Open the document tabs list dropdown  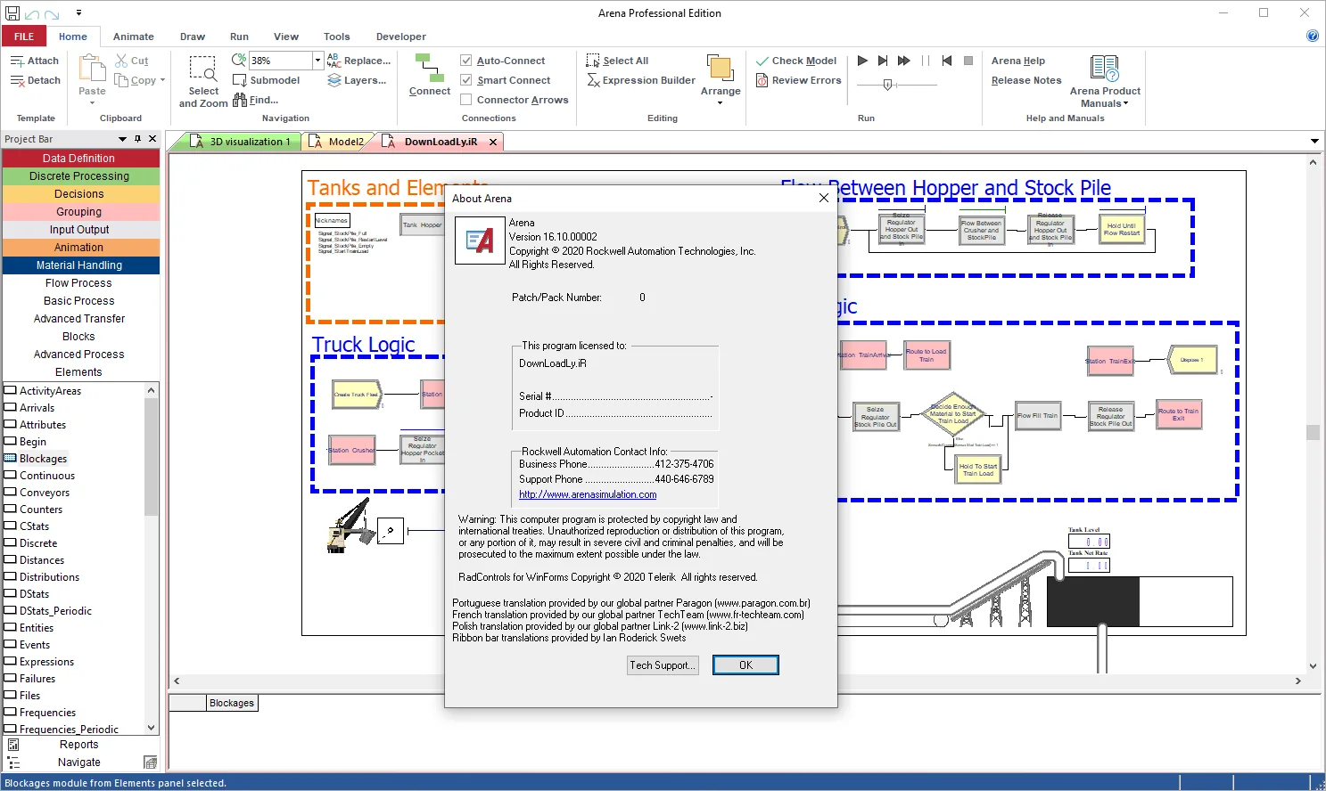point(1314,141)
